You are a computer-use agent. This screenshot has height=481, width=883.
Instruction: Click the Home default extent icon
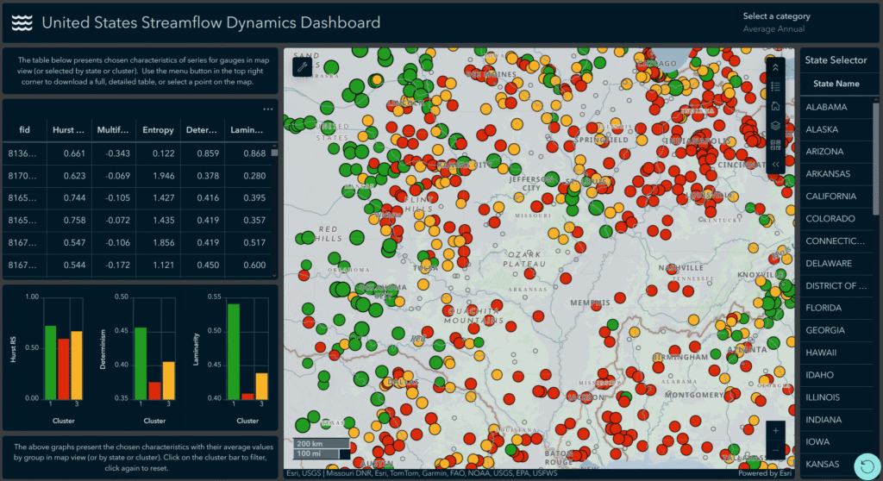pyautogui.click(x=775, y=106)
